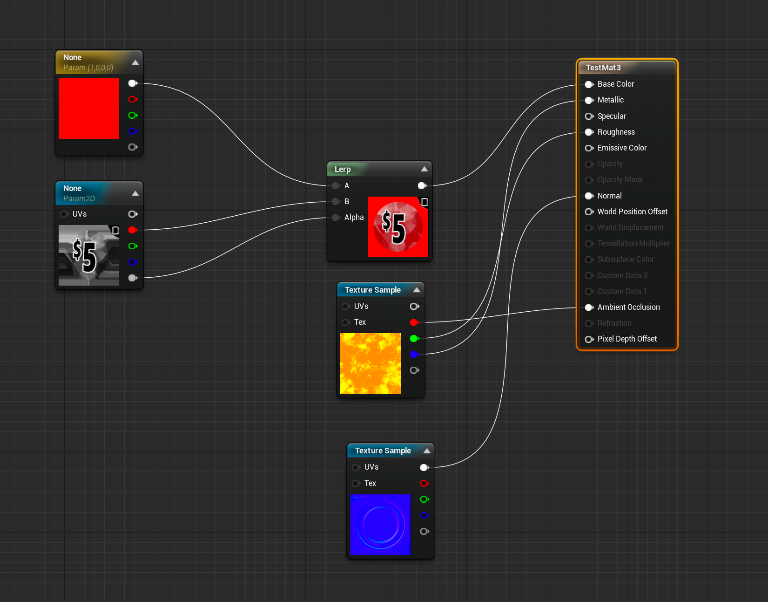Collapse the blue normal Texture Sample arrow

pyautogui.click(x=427, y=451)
